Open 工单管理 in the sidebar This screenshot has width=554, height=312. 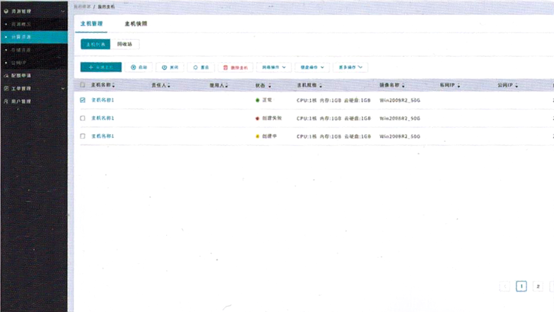point(22,89)
